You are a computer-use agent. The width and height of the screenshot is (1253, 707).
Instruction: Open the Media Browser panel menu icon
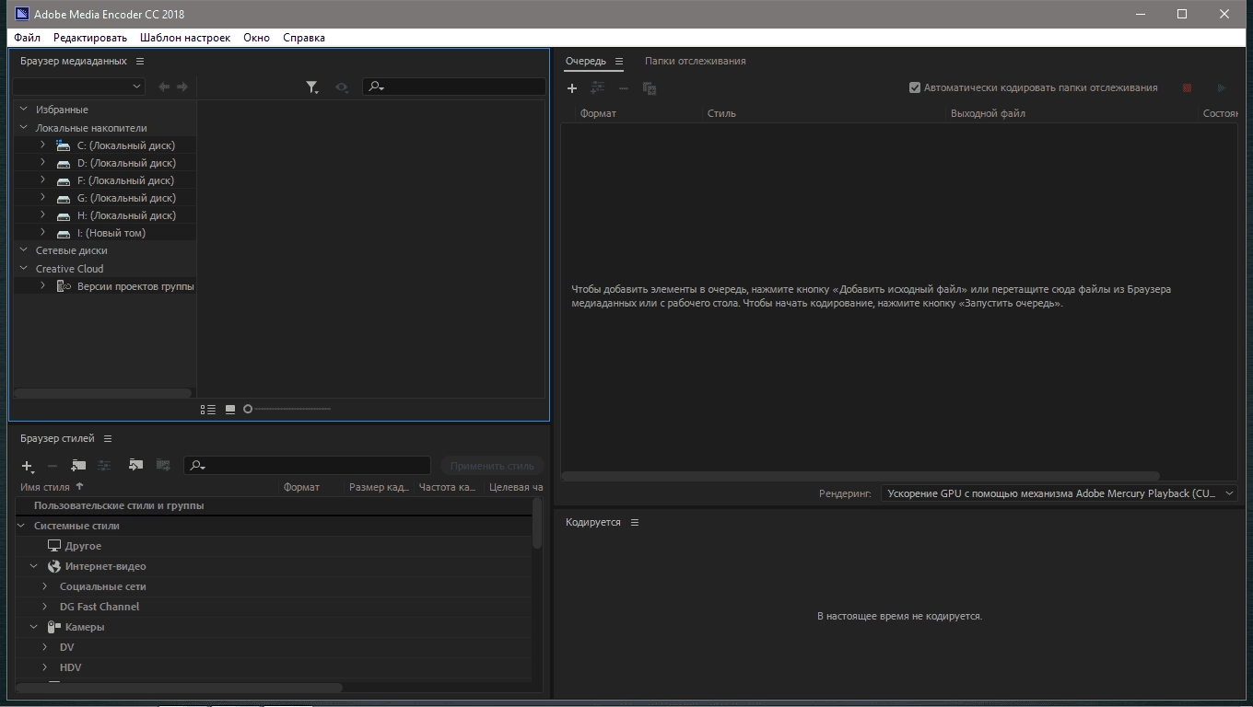[x=140, y=61]
